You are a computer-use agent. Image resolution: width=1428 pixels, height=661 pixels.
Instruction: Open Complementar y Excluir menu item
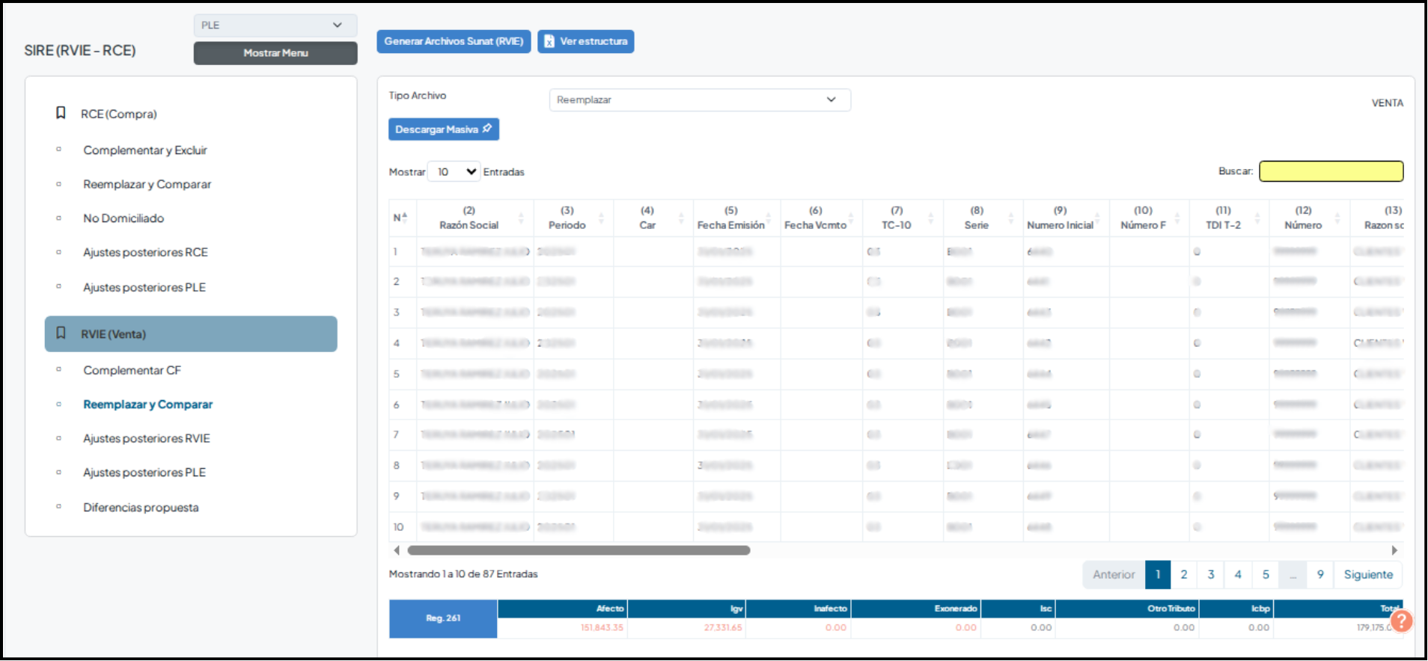[x=145, y=150]
